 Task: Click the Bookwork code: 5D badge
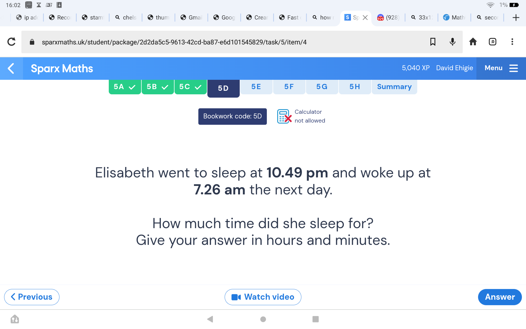[x=233, y=116]
